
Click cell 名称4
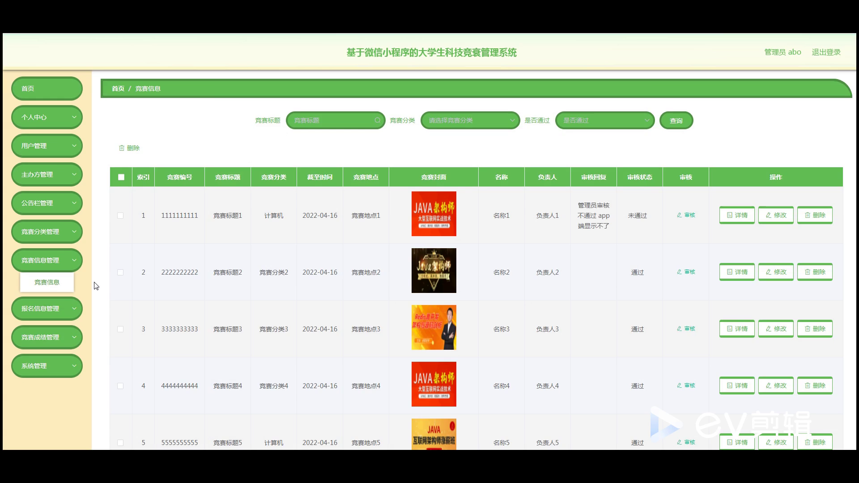502,386
